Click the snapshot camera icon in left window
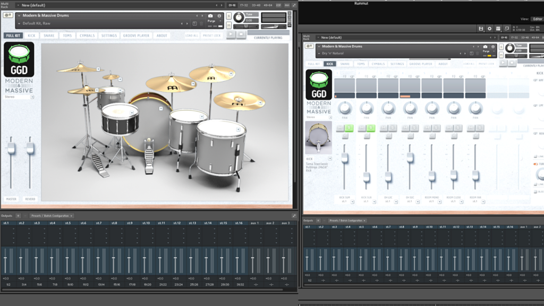Screen dimensions: 544x306 coord(210,16)
